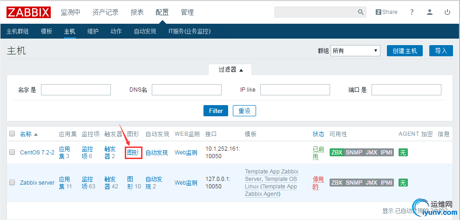Open the CentOS 7.2-2 host link

(x=37, y=153)
